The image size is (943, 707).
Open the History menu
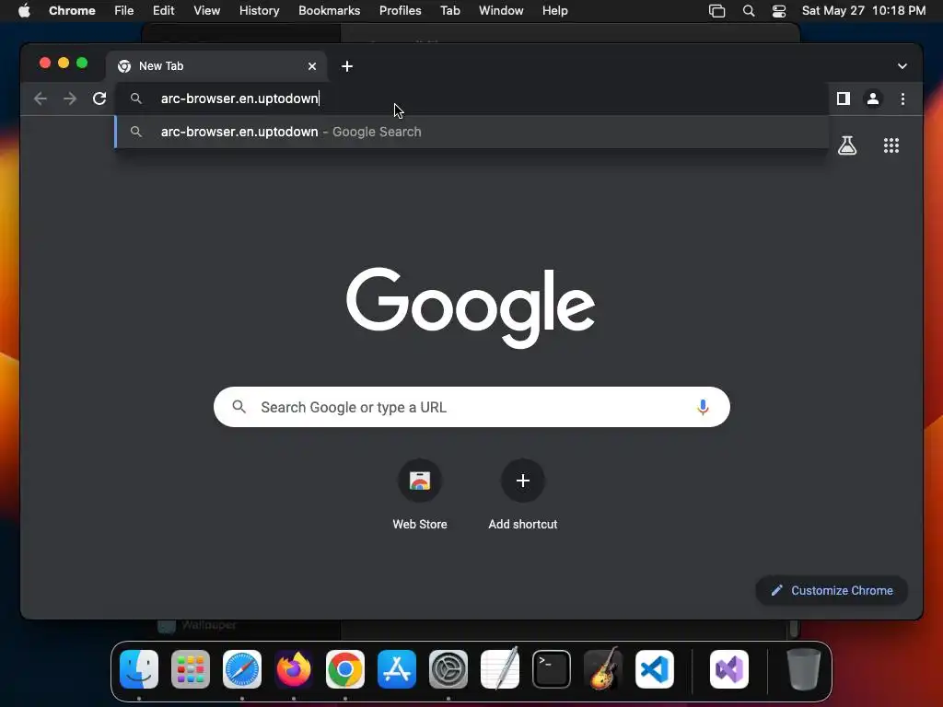coord(259,11)
